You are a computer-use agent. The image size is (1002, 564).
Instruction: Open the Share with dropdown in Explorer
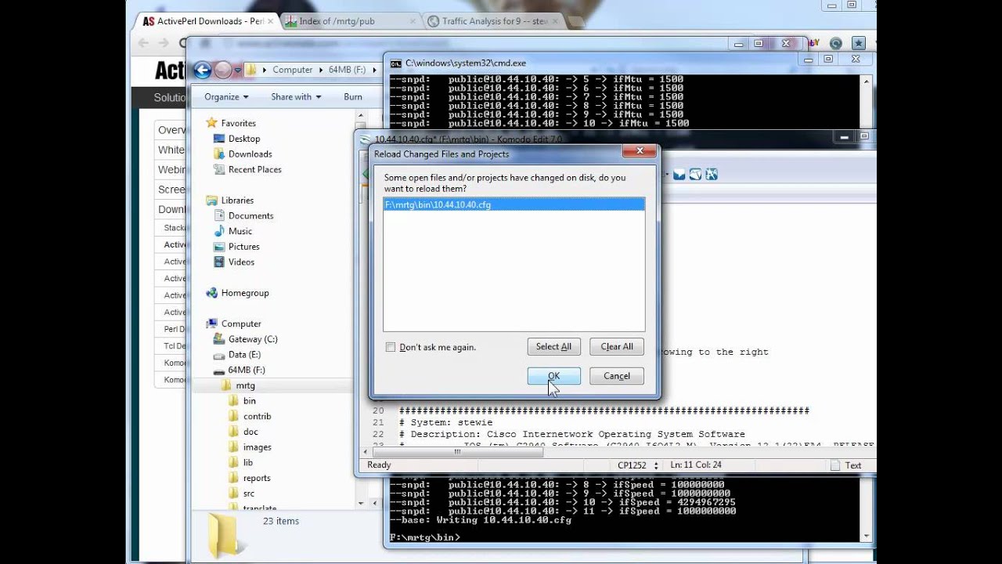point(296,96)
